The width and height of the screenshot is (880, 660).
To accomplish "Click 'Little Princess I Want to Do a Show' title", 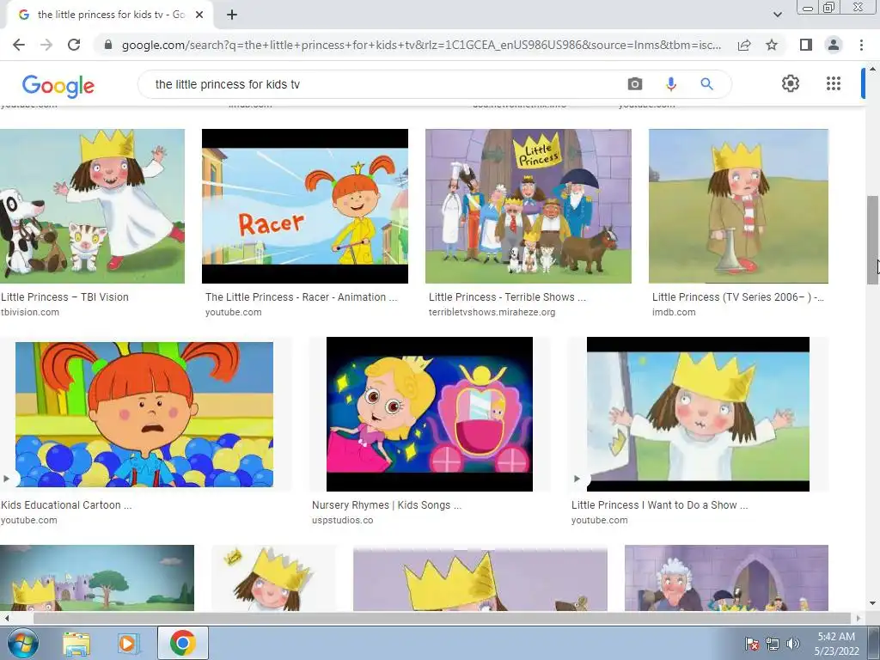I will click(659, 504).
